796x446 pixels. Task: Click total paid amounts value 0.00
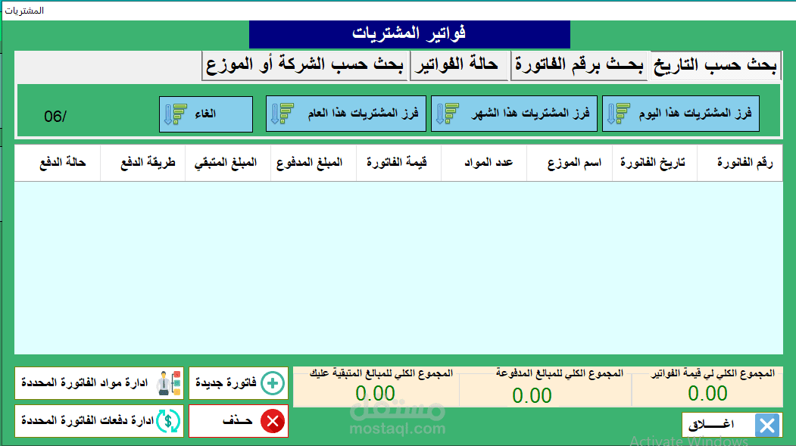click(x=532, y=396)
